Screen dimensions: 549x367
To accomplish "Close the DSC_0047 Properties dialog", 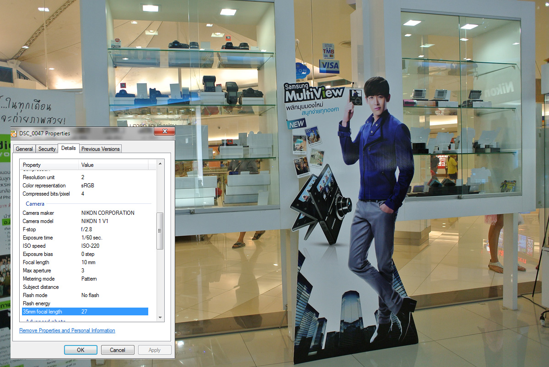I will click(x=164, y=132).
